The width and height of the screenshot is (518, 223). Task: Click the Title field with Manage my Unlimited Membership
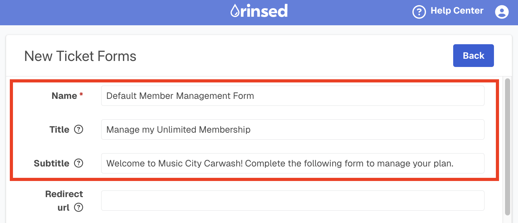pos(293,130)
